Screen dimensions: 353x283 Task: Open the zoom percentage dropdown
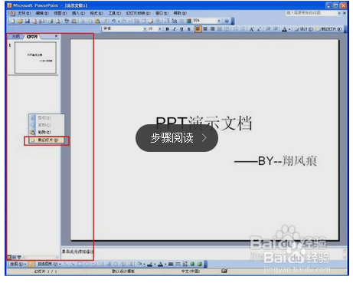pos(219,21)
